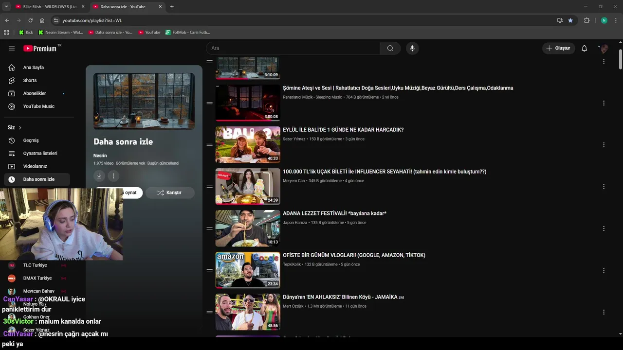Play the EYLÜL İLE BALİ'DE thumbnail

(248, 145)
